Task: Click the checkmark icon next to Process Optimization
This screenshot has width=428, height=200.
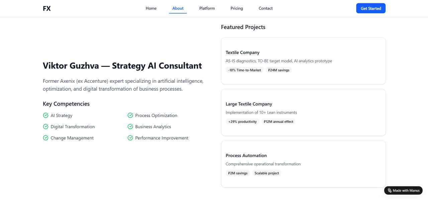Action: (x=130, y=116)
